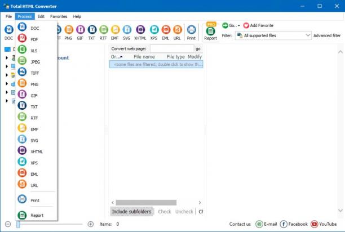Choose XHTML in the Process menu
The width and height of the screenshot is (345, 232).
click(36, 151)
